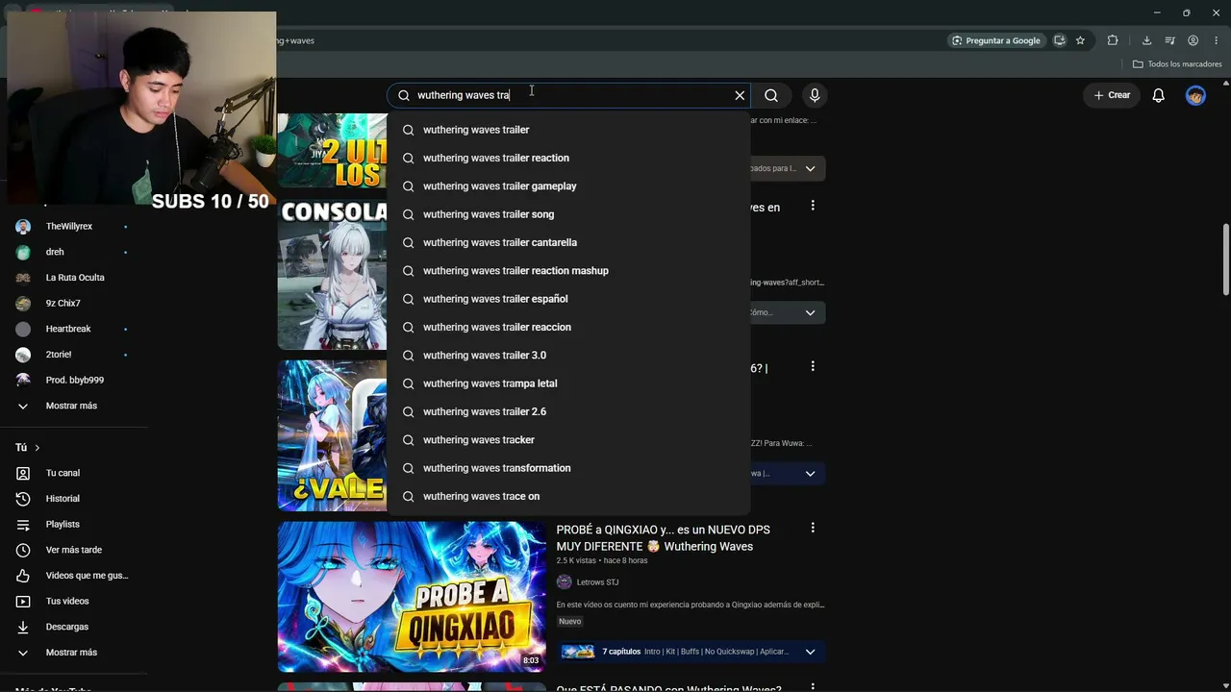This screenshot has height=692, width=1231.
Task: Select suggestion 'wuthering waves trailer reaction mashup'
Action: pos(568,271)
